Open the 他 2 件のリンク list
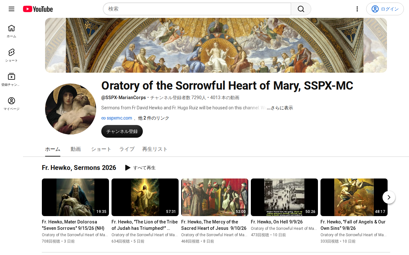409x255 pixels. tap(154, 118)
